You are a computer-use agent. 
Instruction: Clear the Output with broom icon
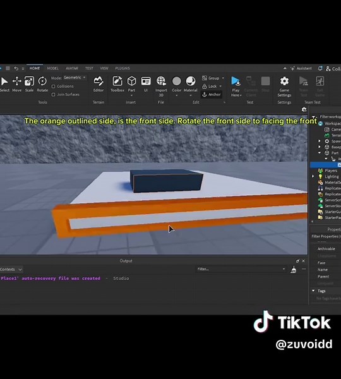pos(294,269)
